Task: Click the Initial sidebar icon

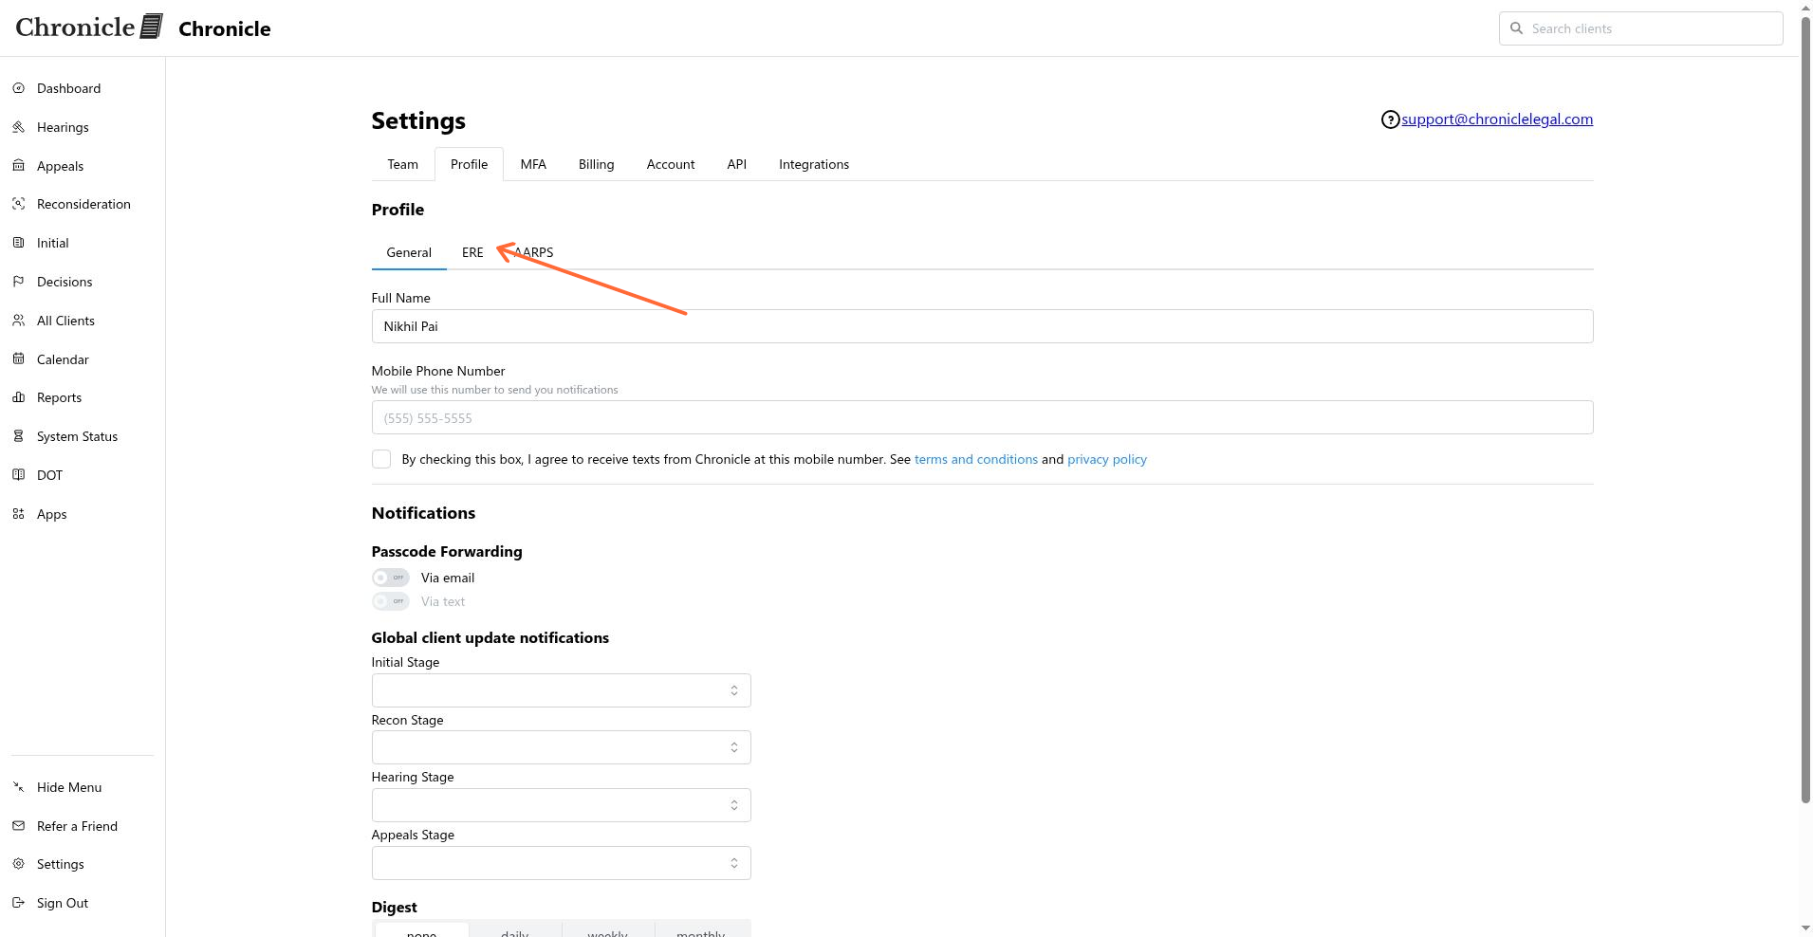Action: click(x=18, y=243)
